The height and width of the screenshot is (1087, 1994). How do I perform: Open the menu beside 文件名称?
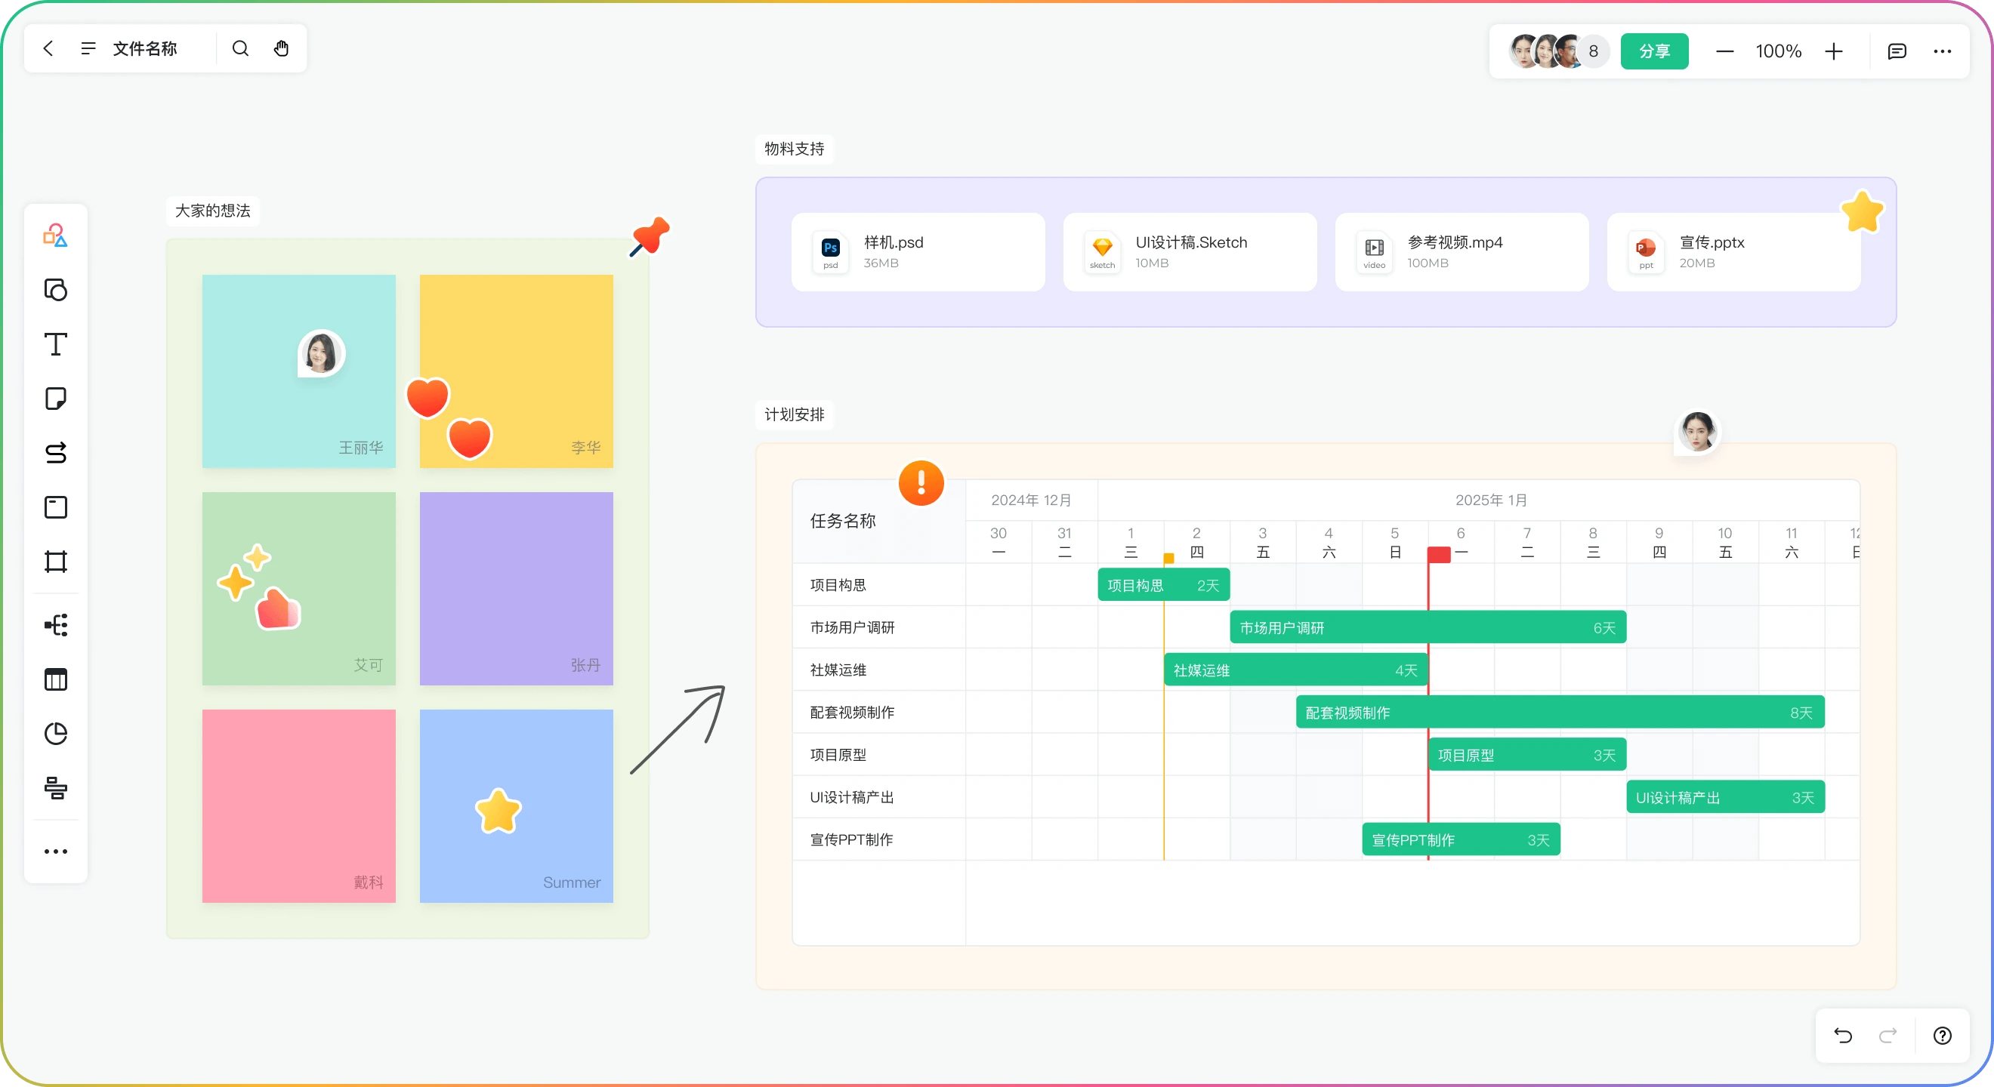[88, 48]
